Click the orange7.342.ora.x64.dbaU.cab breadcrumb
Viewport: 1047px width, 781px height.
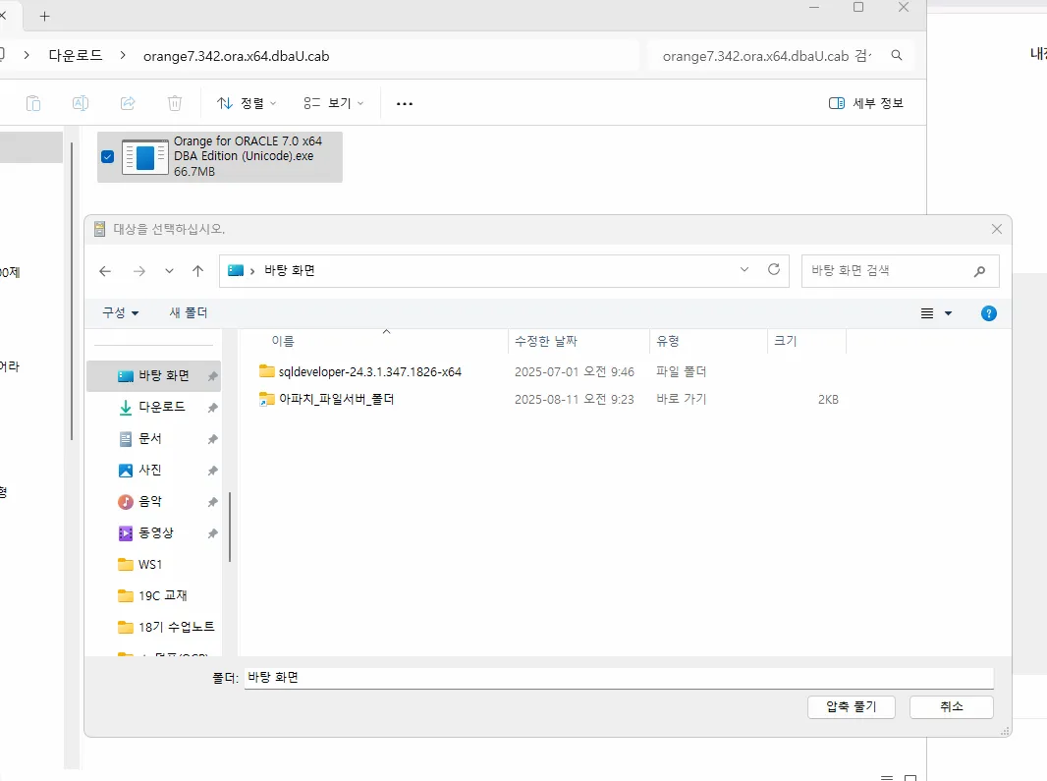pyautogui.click(x=237, y=56)
